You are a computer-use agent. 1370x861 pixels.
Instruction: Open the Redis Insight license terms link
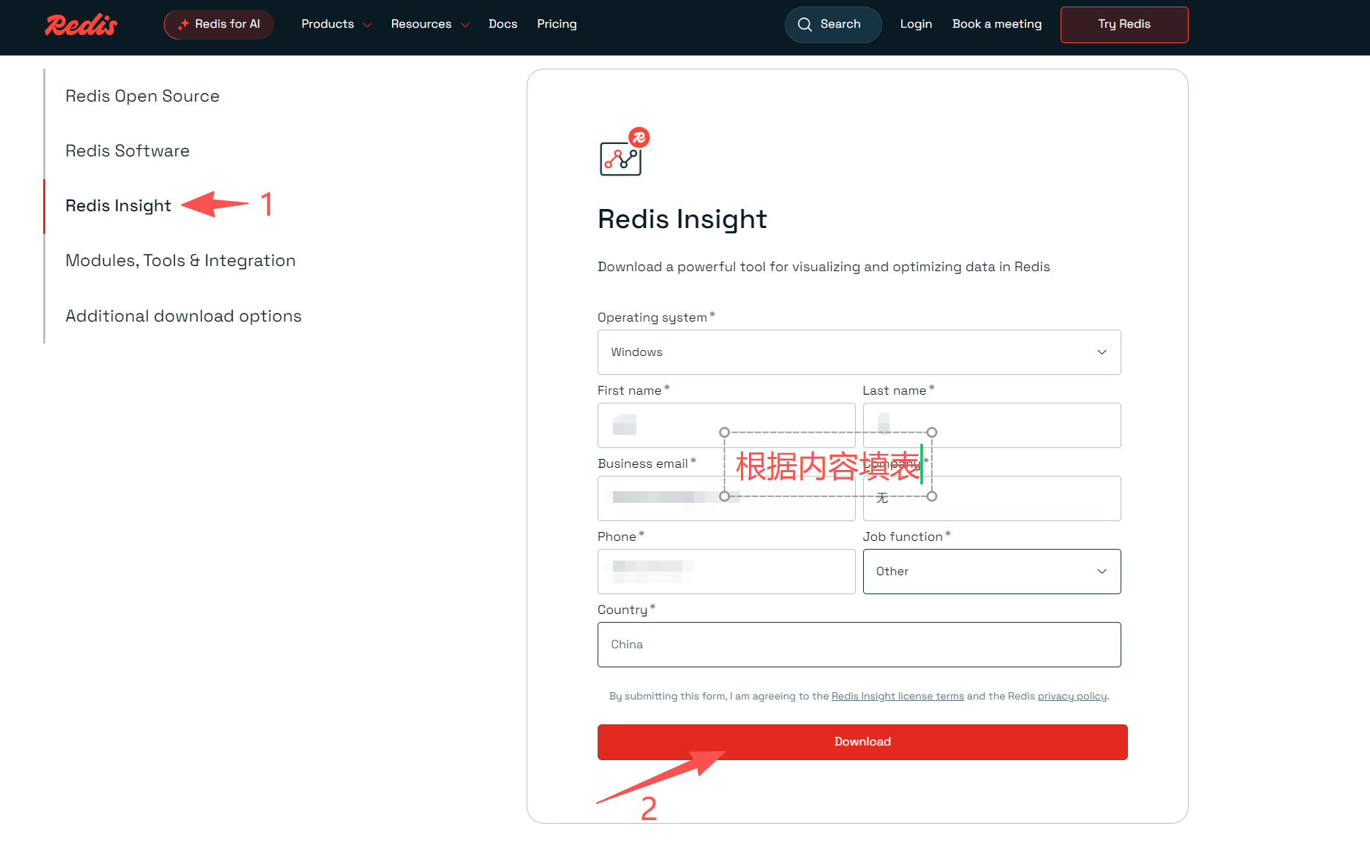pyautogui.click(x=897, y=697)
